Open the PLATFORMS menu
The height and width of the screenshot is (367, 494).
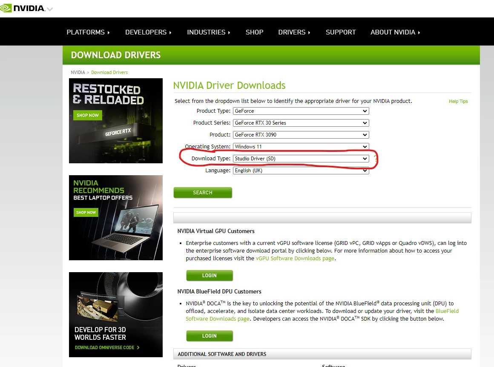tap(88, 32)
